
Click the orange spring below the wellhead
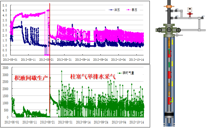169,43
